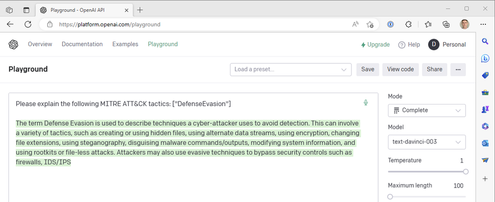Open the Outlook sidebar icon
The width and height of the screenshot is (495, 202).
click(x=485, y=144)
